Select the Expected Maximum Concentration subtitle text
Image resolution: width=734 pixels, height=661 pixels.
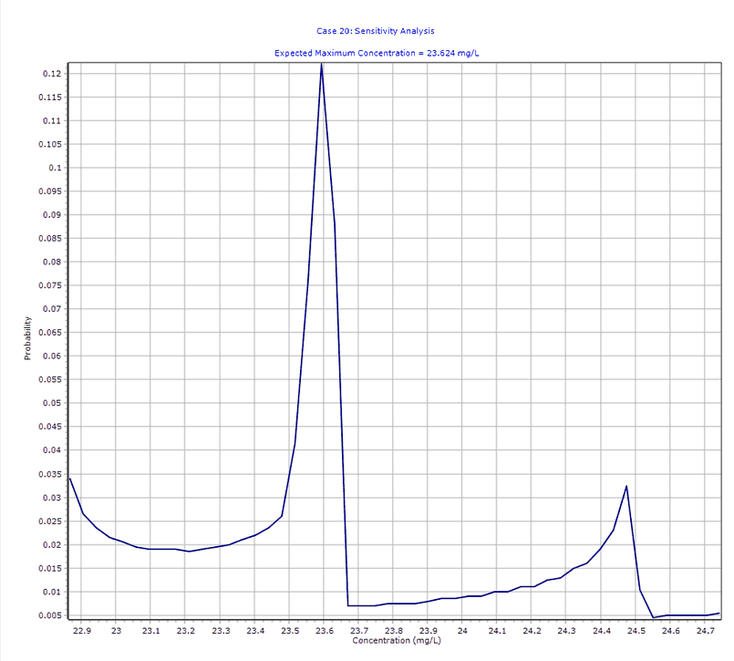point(377,53)
